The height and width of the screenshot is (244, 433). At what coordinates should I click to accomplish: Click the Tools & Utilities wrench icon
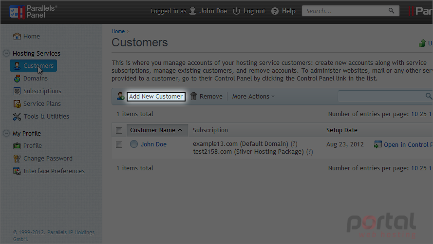point(17,117)
